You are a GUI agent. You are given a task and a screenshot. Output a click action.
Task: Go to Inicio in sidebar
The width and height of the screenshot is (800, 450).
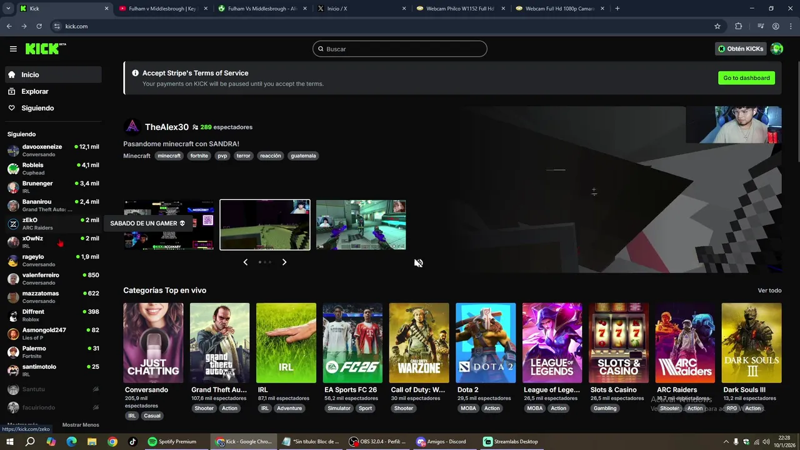[x=53, y=74]
